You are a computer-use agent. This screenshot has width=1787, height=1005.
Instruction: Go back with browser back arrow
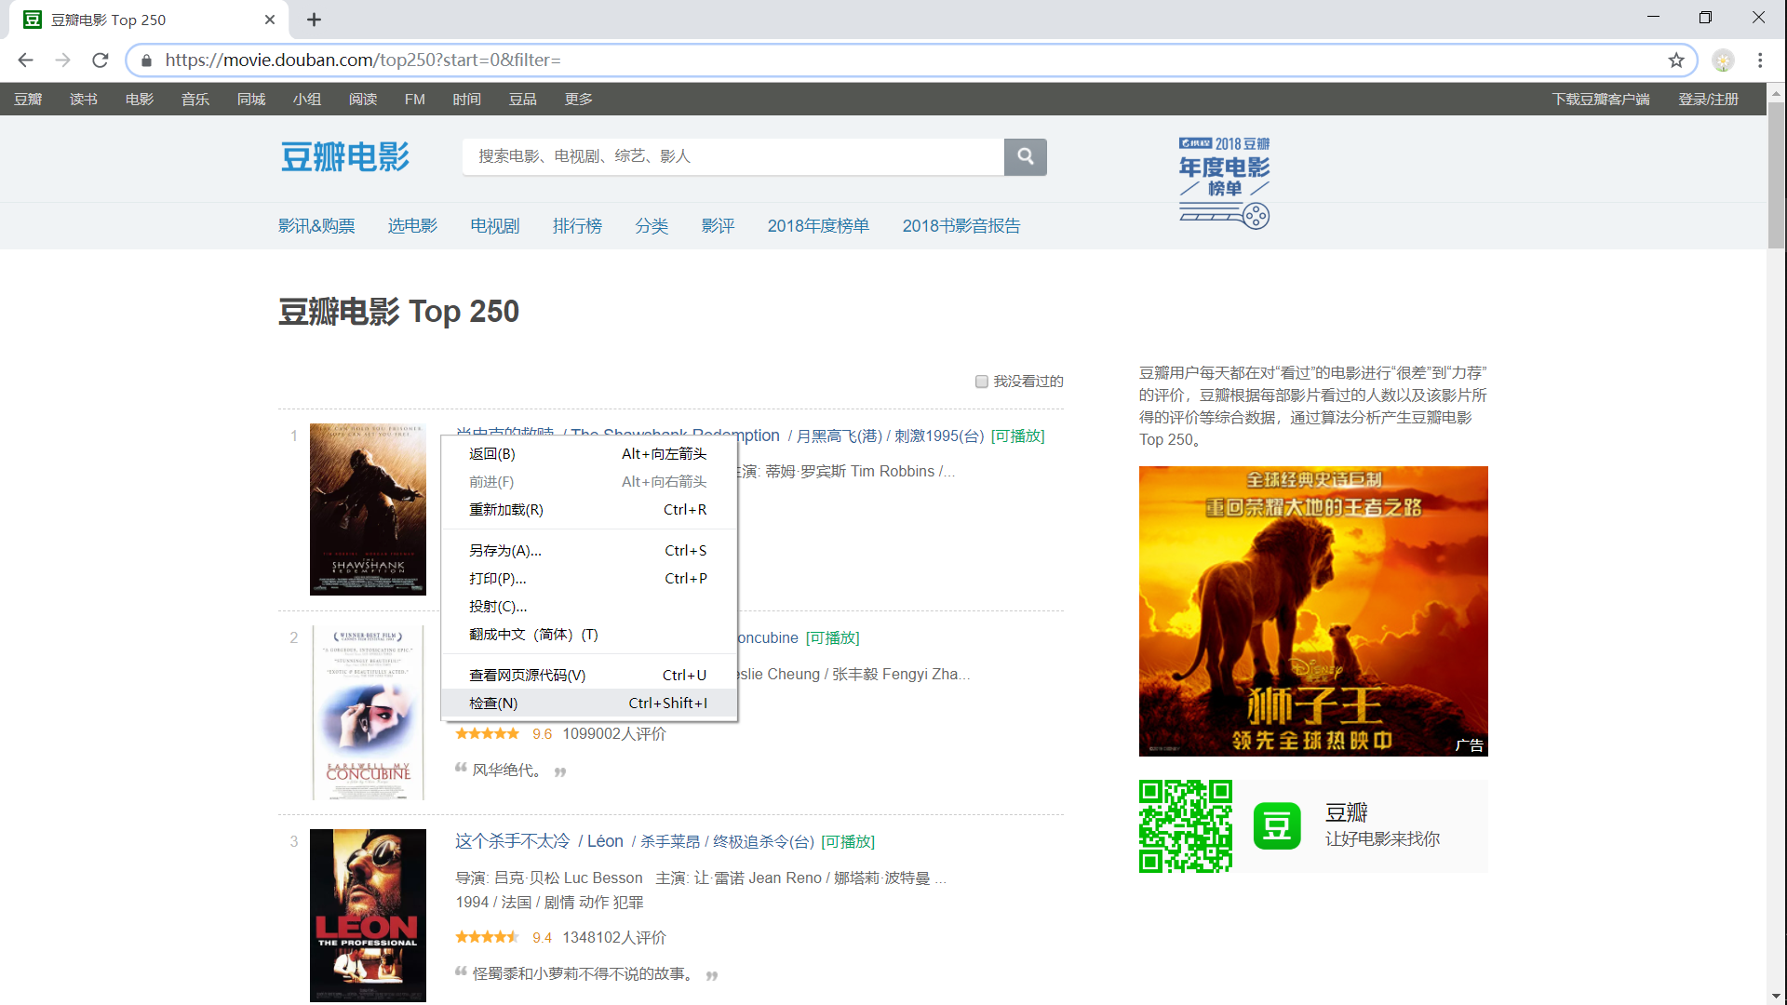tap(25, 60)
